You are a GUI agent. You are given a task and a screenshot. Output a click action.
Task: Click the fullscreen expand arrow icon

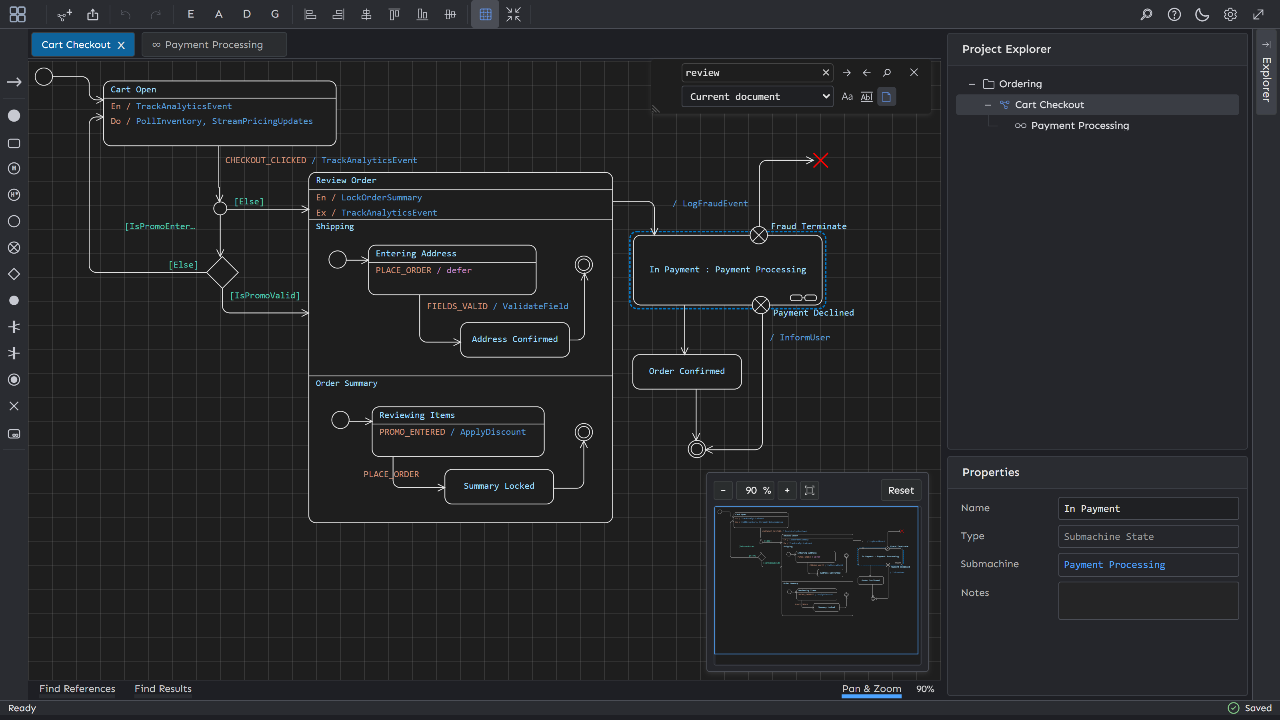(x=1258, y=14)
